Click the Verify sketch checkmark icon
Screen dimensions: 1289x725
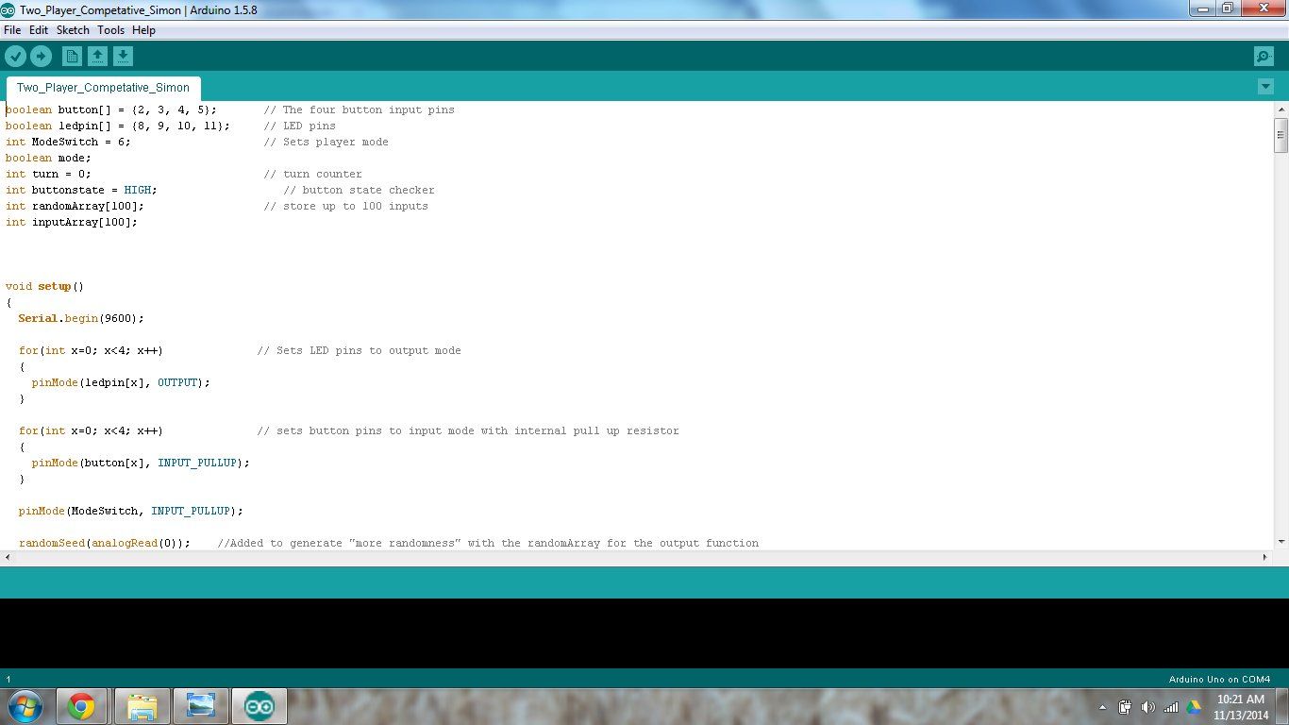click(x=15, y=57)
